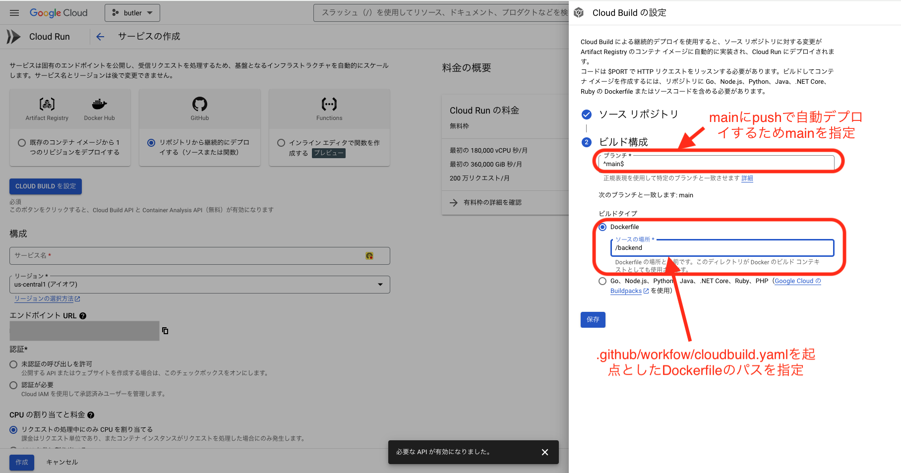Click the Cloud Run product icon
901x473 pixels.
13,37
